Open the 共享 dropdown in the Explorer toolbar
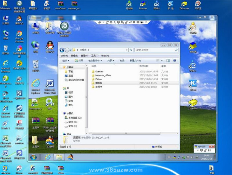Viewport: 232px width, 175px height. (111, 61)
